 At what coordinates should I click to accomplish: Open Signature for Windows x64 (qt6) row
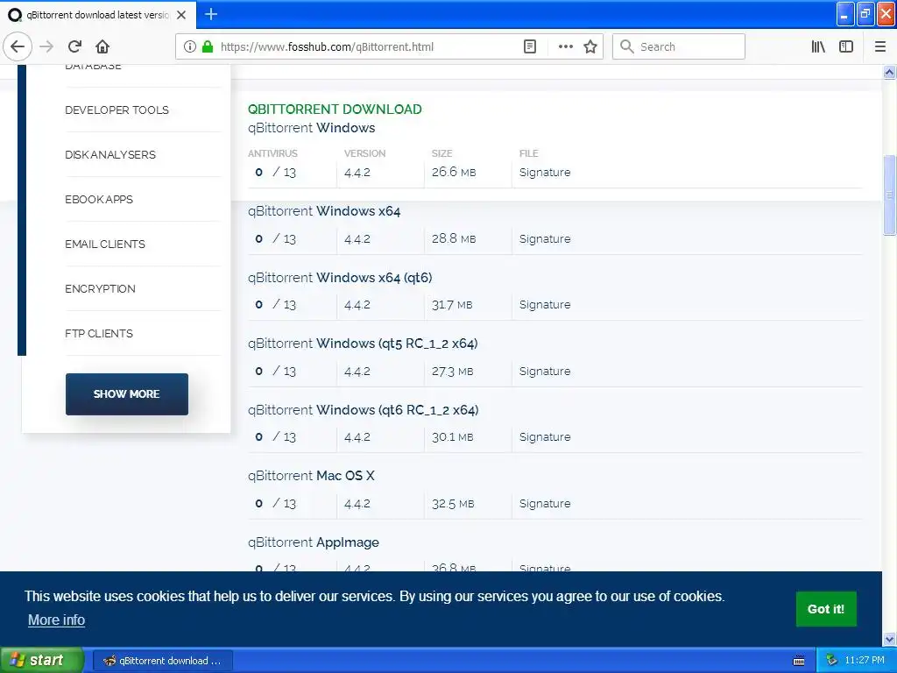[545, 304]
